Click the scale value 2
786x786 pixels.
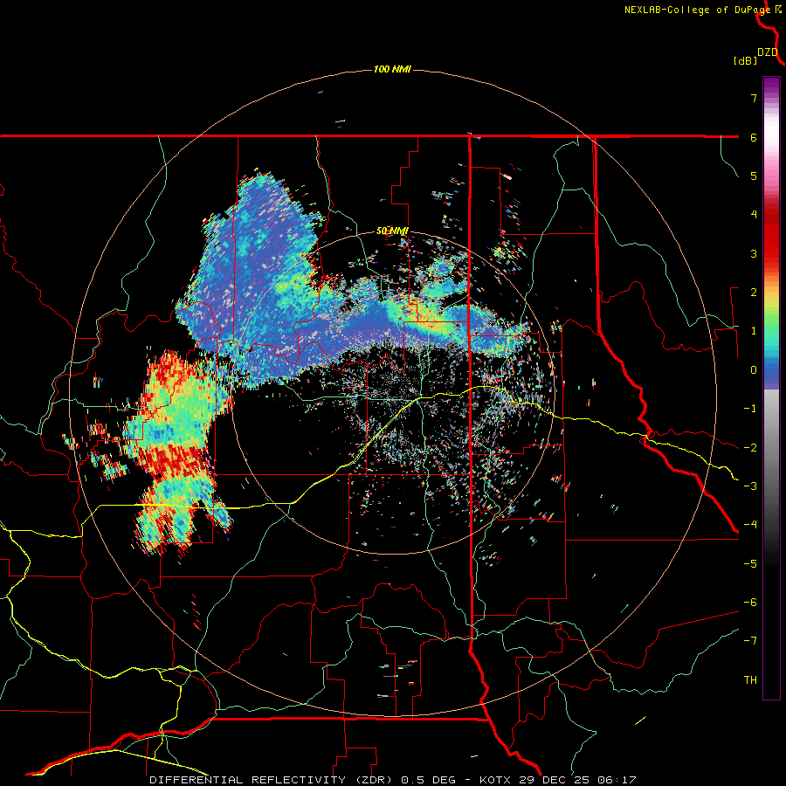(x=754, y=292)
